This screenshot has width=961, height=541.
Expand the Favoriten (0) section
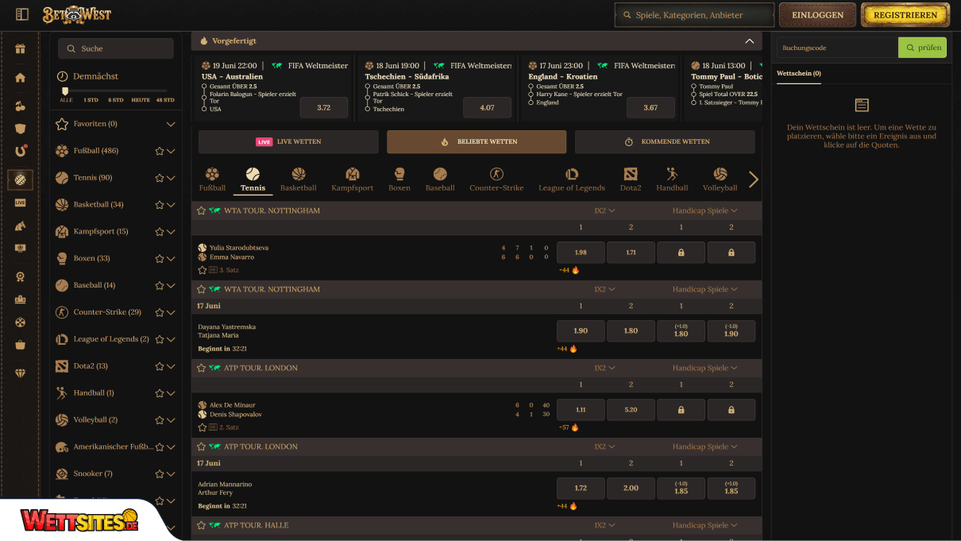pyautogui.click(x=171, y=124)
